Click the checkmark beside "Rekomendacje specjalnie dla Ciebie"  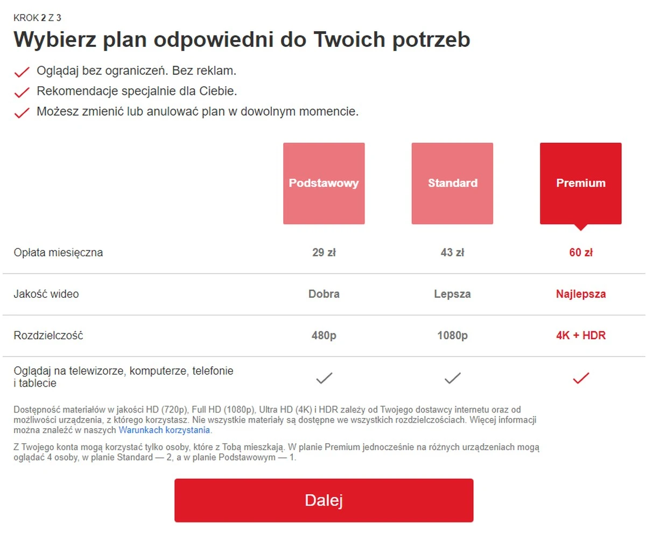pos(22,92)
